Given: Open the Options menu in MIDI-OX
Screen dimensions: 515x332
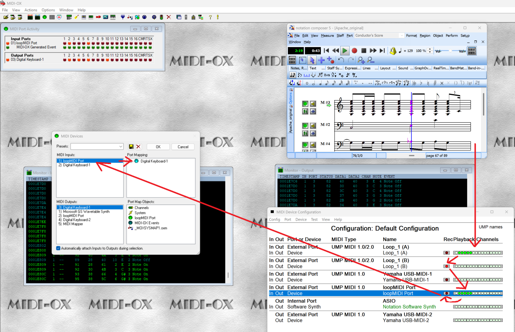Looking at the screenshot, I should 48,10.
